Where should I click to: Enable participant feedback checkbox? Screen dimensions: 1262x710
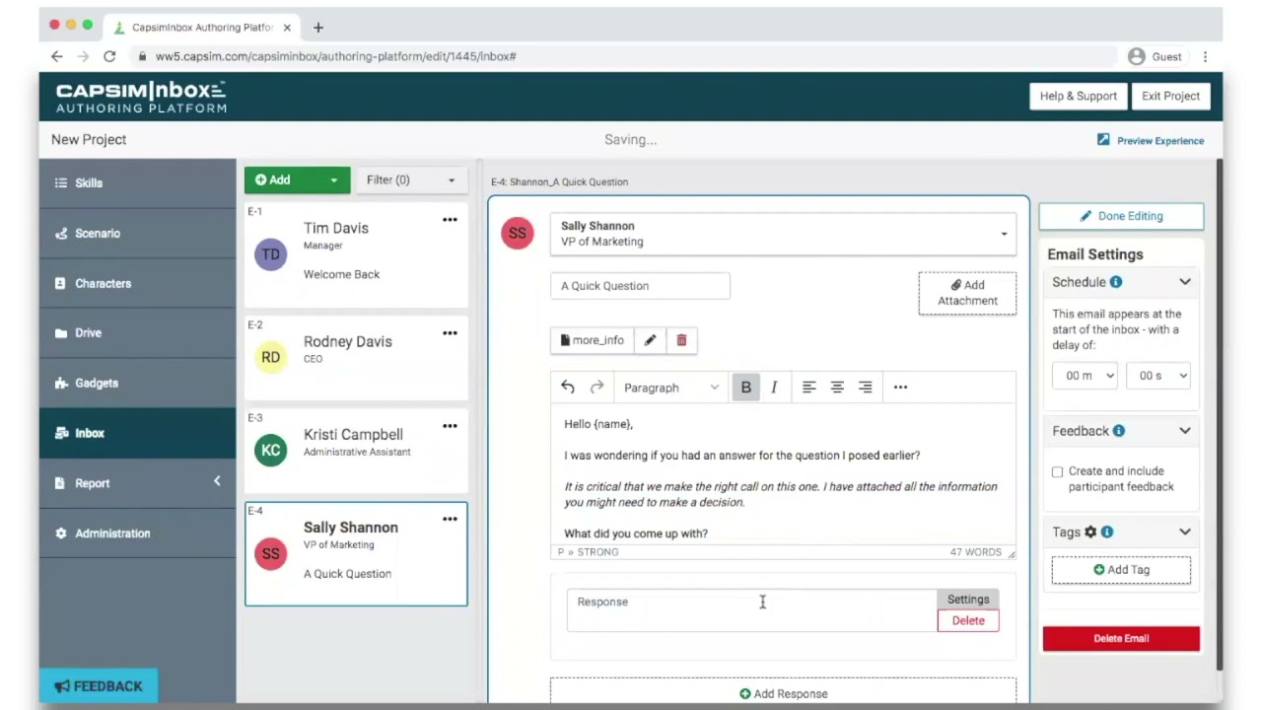1057,472
